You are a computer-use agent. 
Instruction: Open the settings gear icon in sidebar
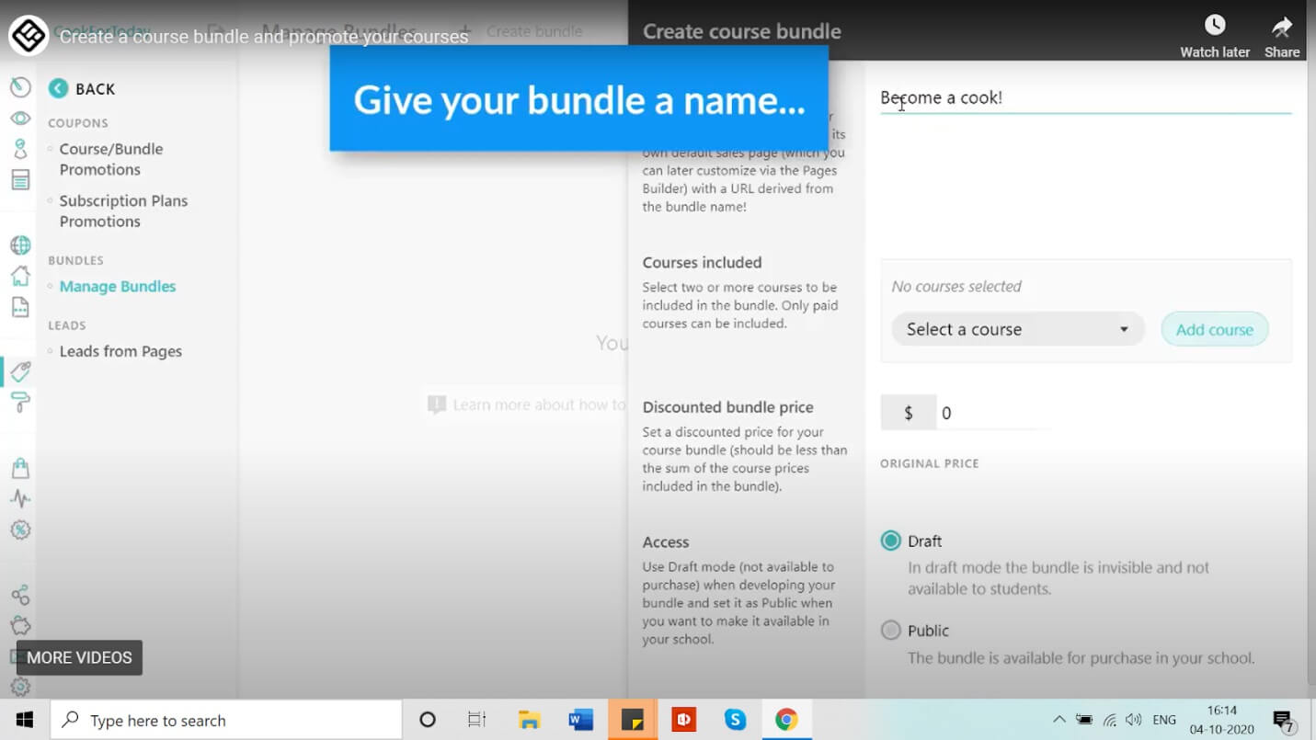(20, 687)
